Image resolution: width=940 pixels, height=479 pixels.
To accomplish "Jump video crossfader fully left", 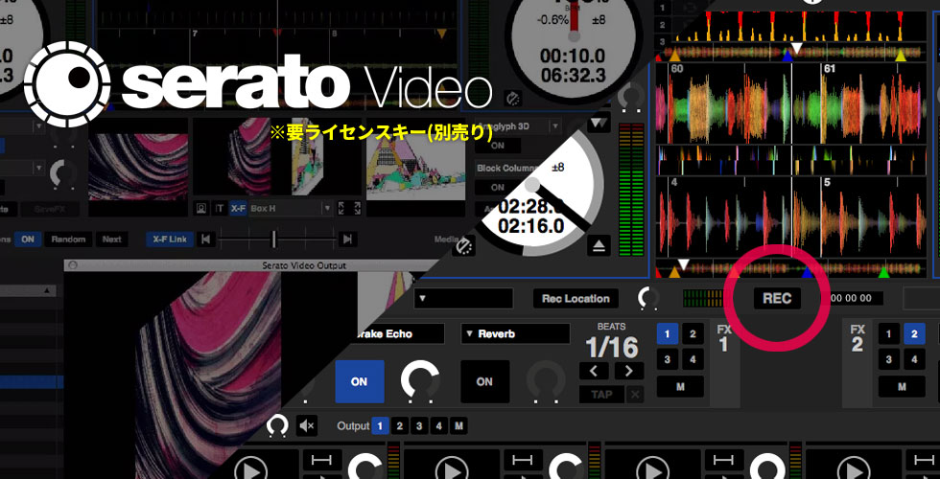I will tap(205, 239).
